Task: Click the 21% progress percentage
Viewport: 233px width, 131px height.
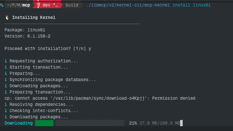Action: click(133, 123)
